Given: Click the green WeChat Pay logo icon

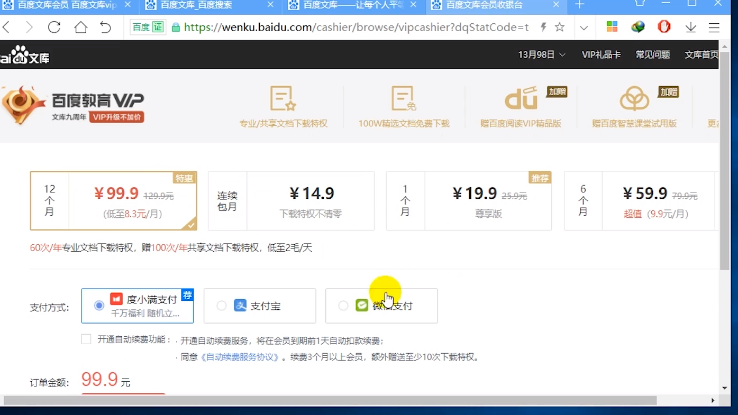Looking at the screenshot, I should pos(362,306).
